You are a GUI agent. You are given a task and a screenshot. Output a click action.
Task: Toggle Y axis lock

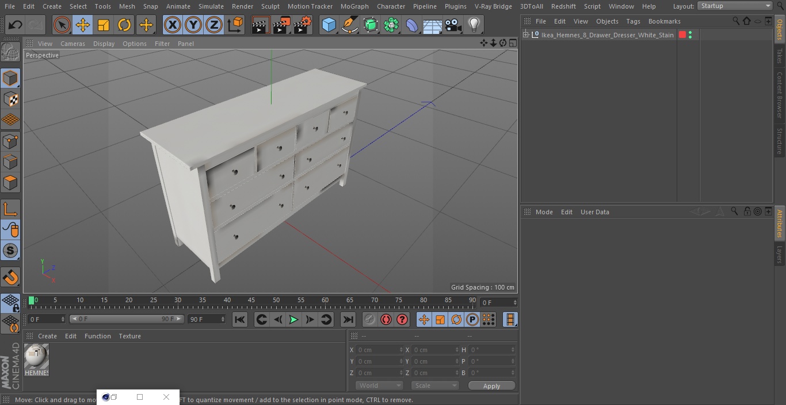point(193,25)
